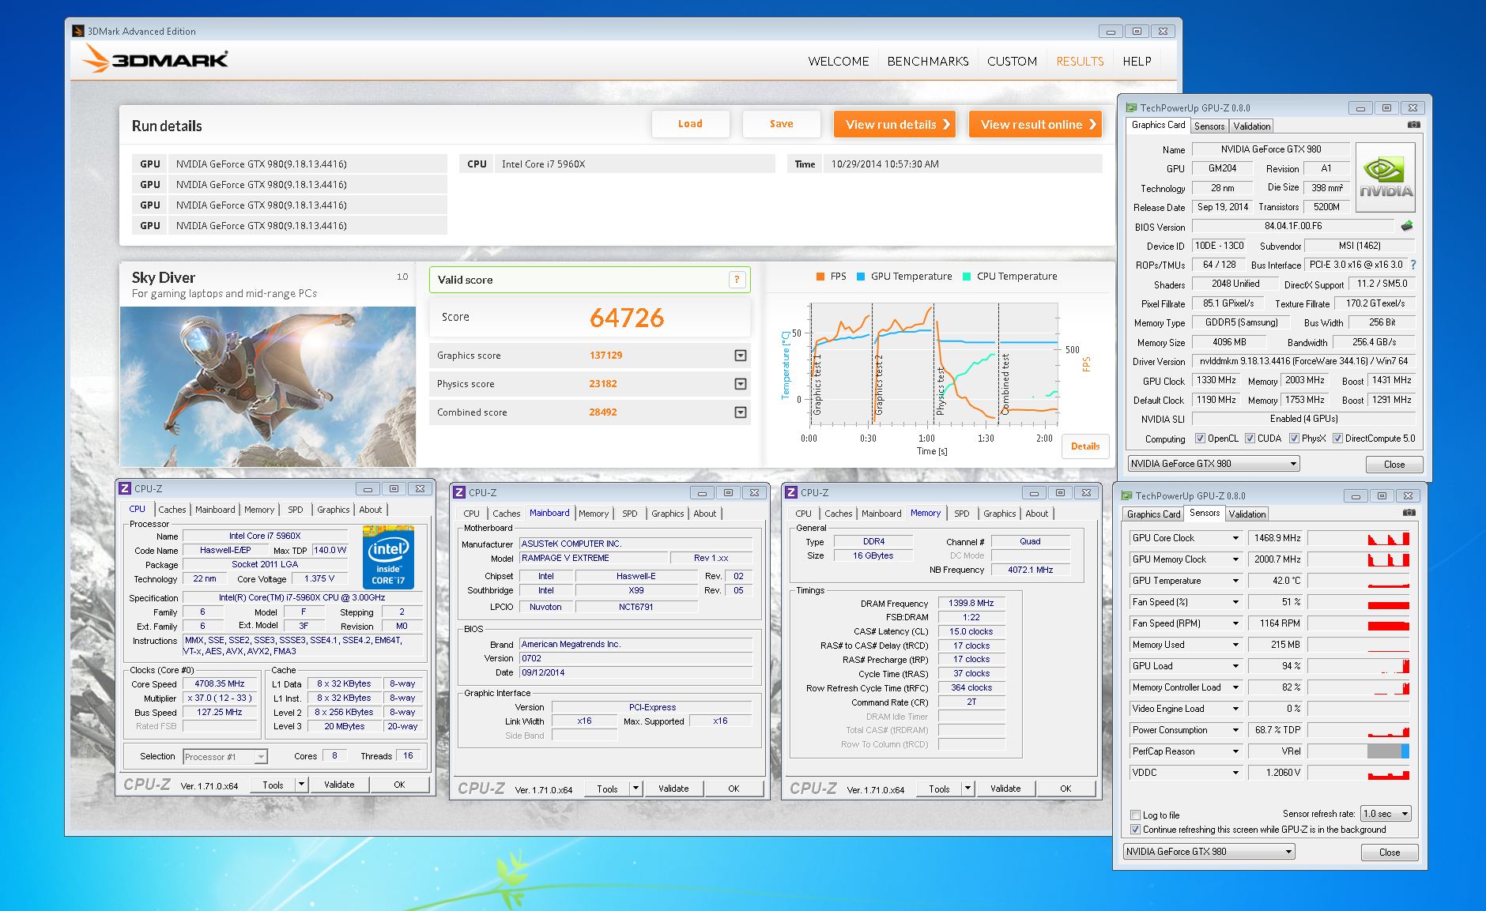Viewport: 1486px width, 911px height.
Task: Click the Load button in Run details
Action: 690,124
